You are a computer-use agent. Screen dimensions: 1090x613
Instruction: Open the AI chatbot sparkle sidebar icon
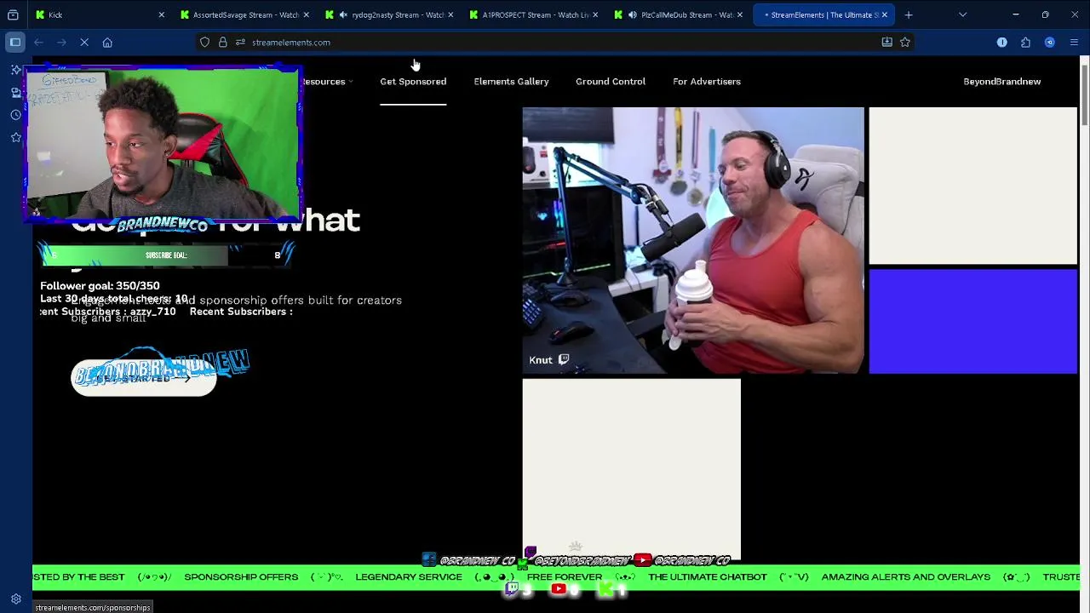tap(15, 70)
